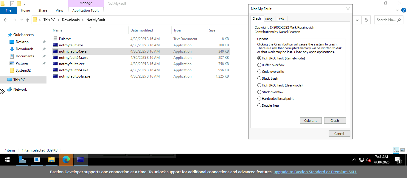Open the File menu in Explorer
Image resolution: width=407 pixels, height=178 pixels.
coord(8,10)
